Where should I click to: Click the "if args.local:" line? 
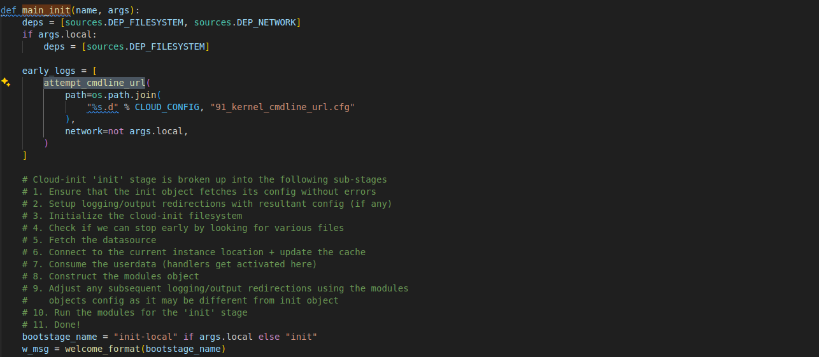coord(59,34)
